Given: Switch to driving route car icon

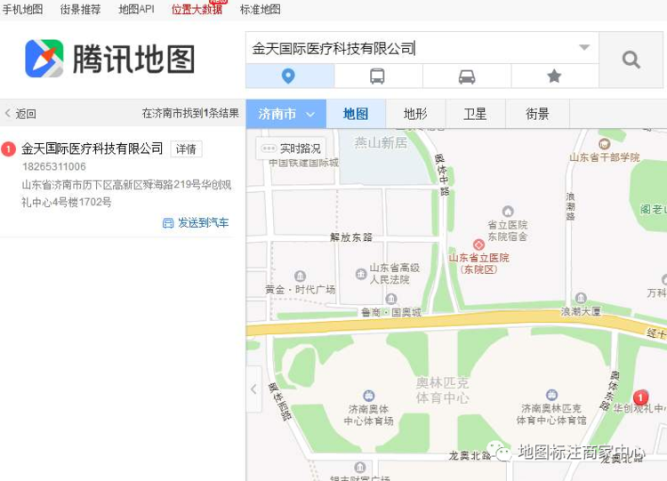Looking at the screenshot, I should point(467,76).
